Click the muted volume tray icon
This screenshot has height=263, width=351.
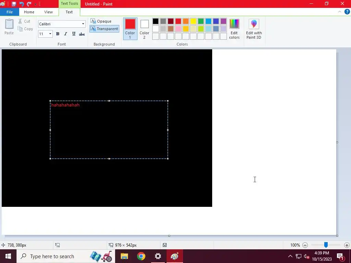coord(306,256)
